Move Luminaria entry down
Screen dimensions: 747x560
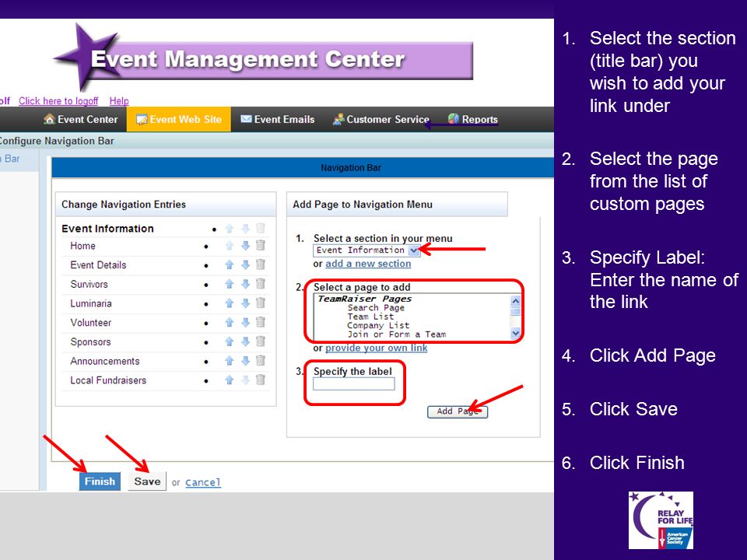[x=245, y=303]
